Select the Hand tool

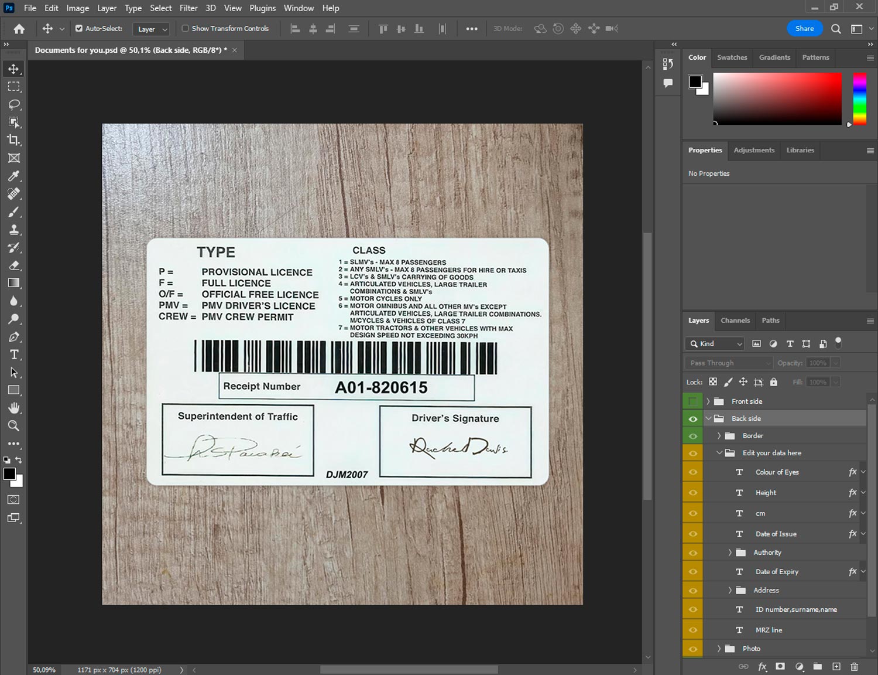(14, 408)
